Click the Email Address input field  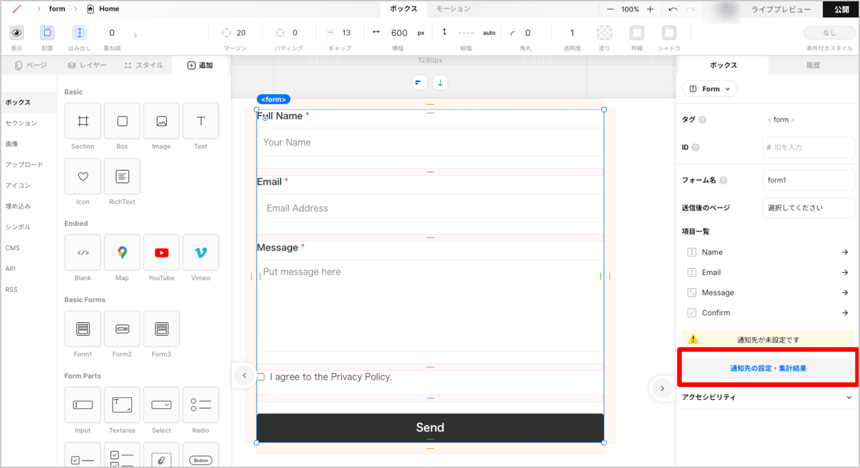coord(430,208)
